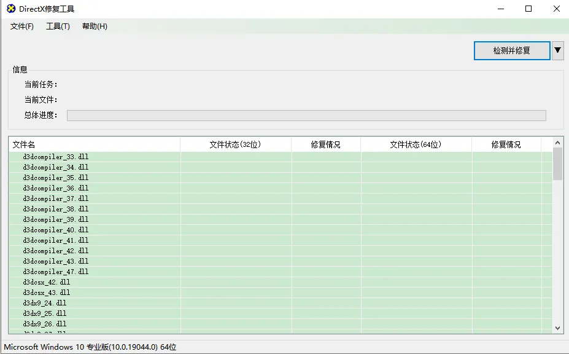Select row d3dcompiler_40.dll
This screenshot has height=354, width=569.
[281, 230]
